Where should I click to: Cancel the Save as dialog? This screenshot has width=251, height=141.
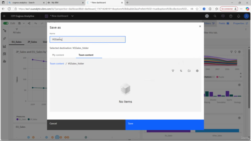pos(86,125)
